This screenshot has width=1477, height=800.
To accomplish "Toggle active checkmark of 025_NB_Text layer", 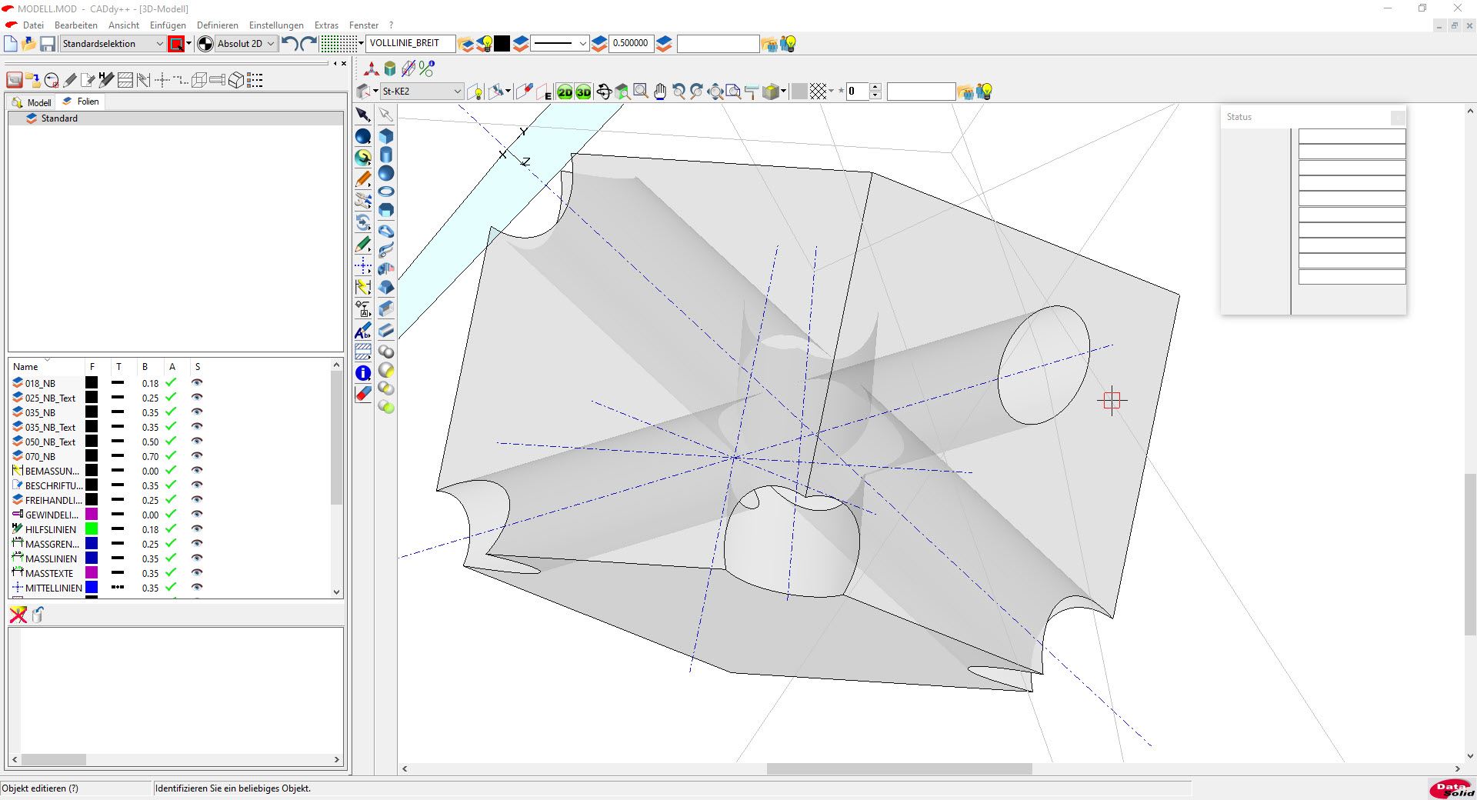I will click(171, 398).
